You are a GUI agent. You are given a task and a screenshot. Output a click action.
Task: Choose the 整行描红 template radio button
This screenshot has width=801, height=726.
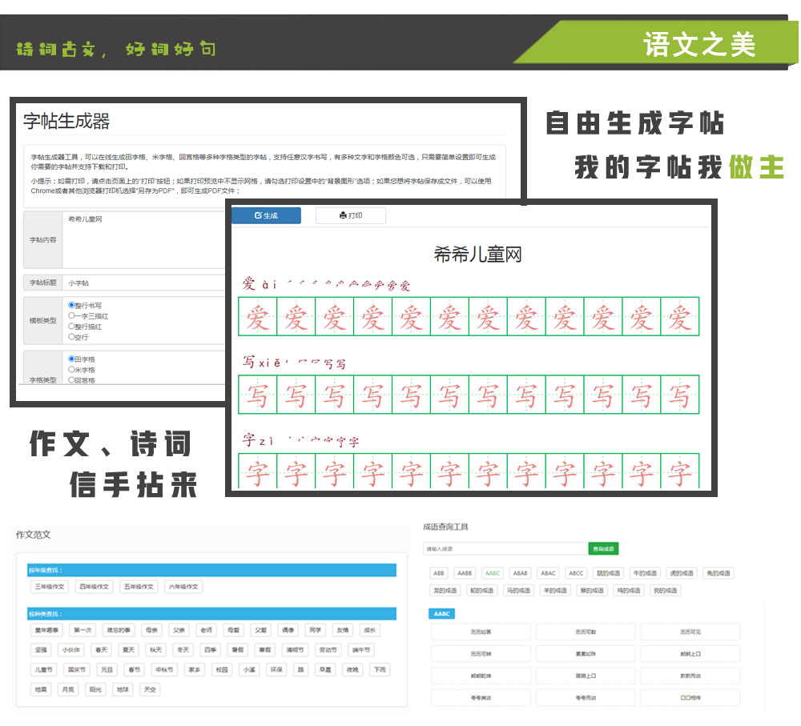[72, 327]
